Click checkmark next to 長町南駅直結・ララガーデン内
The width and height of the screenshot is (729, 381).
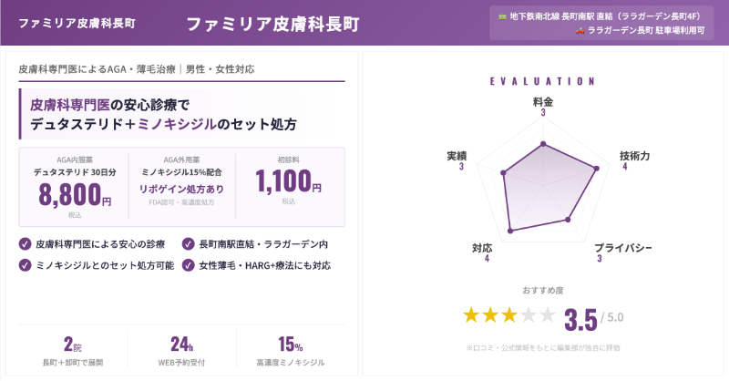coord(188,244)
